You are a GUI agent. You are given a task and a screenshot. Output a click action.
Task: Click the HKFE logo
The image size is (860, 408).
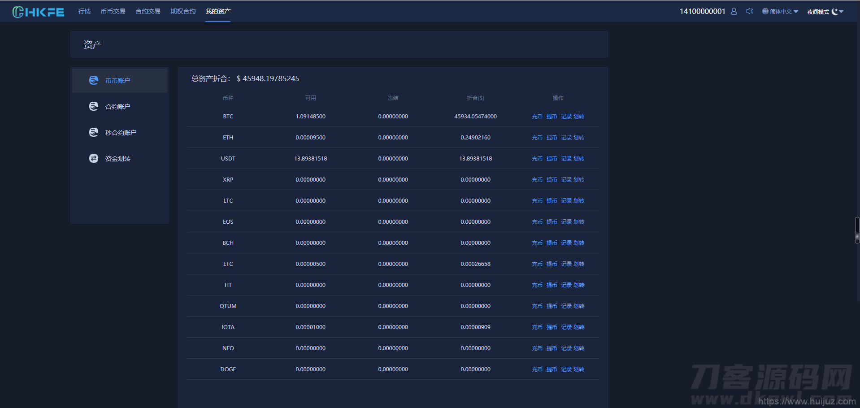(x=38, y=12)
